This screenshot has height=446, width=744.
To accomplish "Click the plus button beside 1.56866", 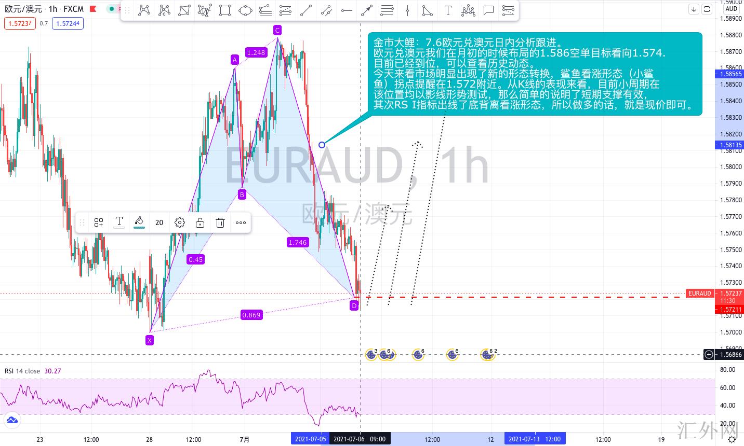I will click(x=709, y=355).
